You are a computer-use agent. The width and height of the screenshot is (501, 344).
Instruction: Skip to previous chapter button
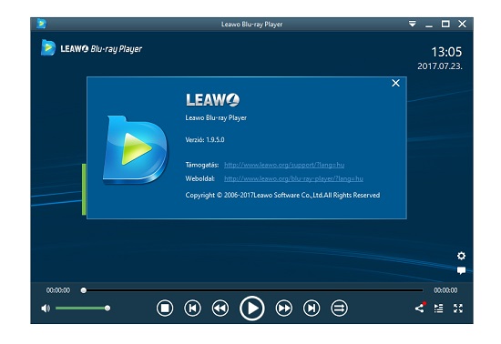[193, 309]
